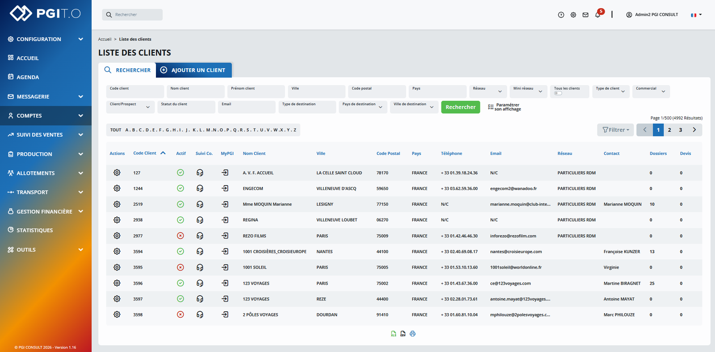Viewport: 715px width, 352px height.
Task: Toggle the 'Tous les clients' switch
Action: click(558, 93)
